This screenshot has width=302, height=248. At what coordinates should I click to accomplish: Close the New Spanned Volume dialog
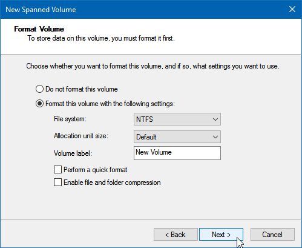[x=292, y=9]
